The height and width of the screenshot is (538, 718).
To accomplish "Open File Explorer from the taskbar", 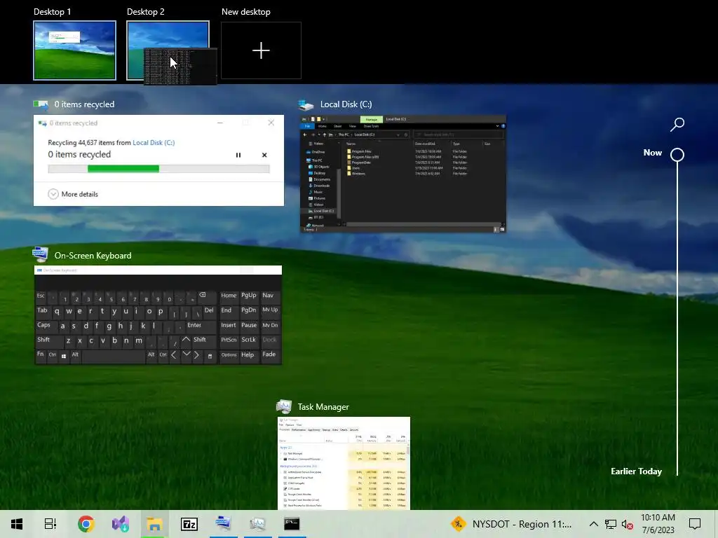I will click(x=155, y=524).
